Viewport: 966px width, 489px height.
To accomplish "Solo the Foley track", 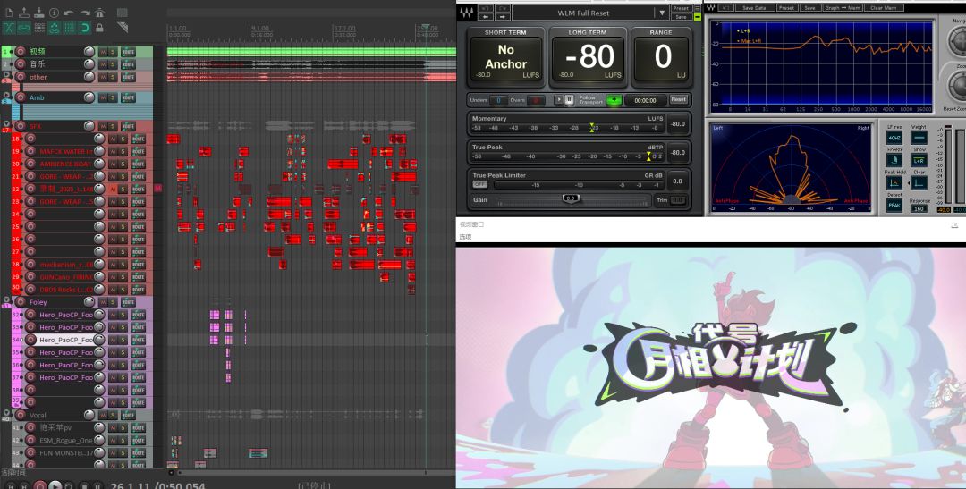I will (x=113, y=302).
